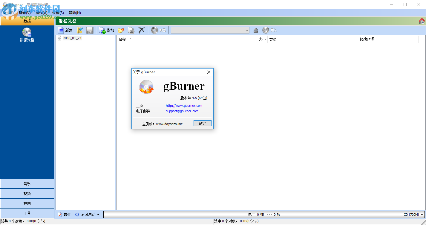Viewport: 426px width, 225px height.
Task: Select the 数据光盘 disc icon in sidebar
Action: point(27,32)
